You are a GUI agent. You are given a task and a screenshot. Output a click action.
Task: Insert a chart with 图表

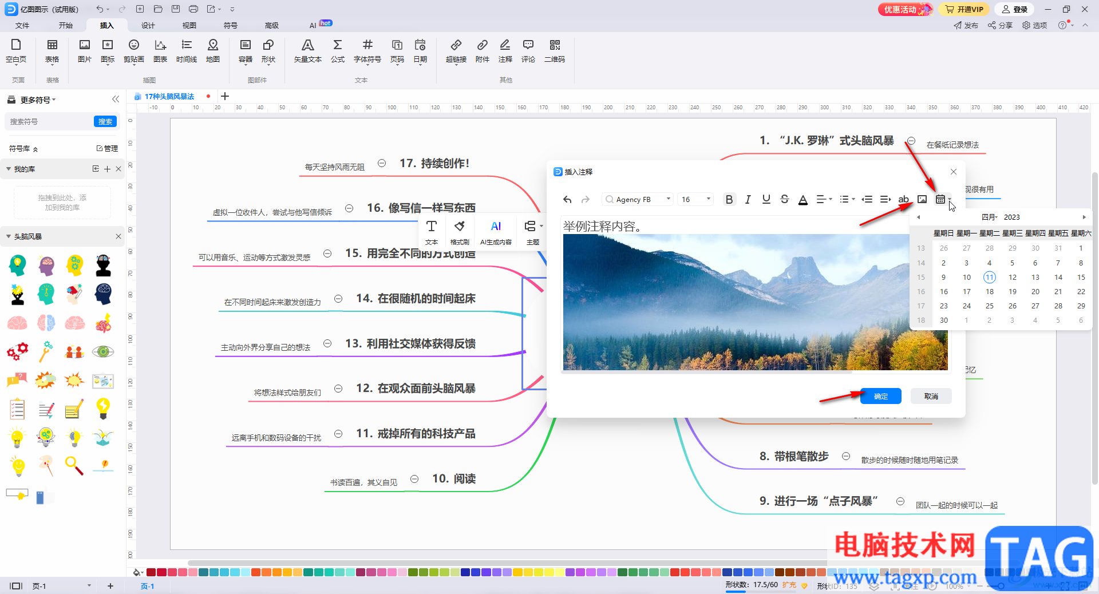(160, 51)
